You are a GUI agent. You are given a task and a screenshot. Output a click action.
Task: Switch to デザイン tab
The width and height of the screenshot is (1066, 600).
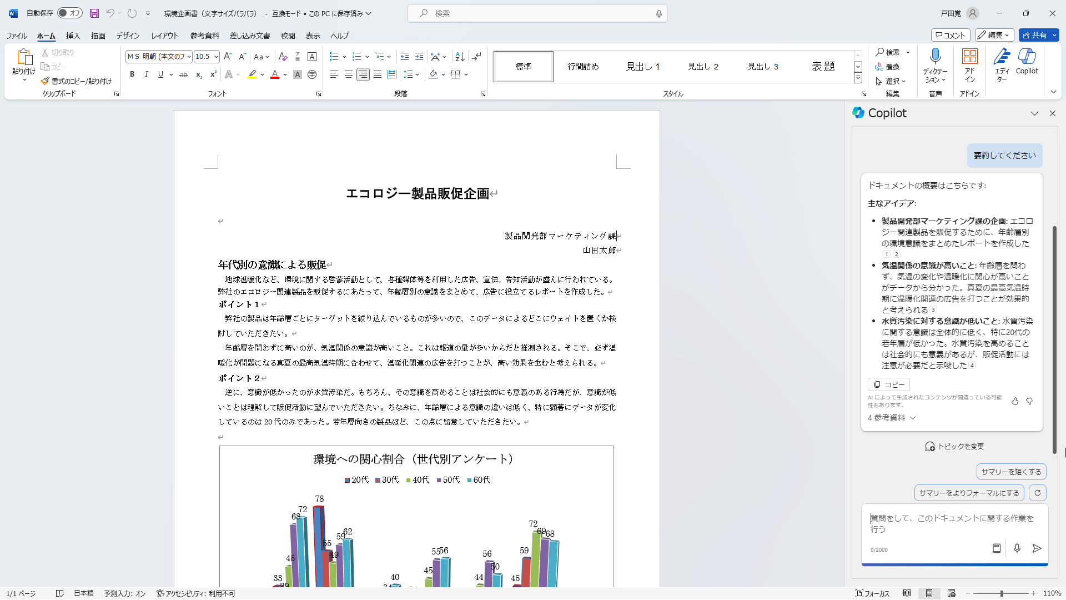[x=128, y=36]
